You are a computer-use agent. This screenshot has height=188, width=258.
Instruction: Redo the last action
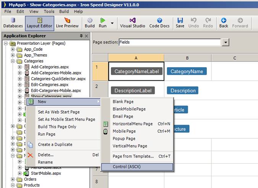[x=208, y=23]
